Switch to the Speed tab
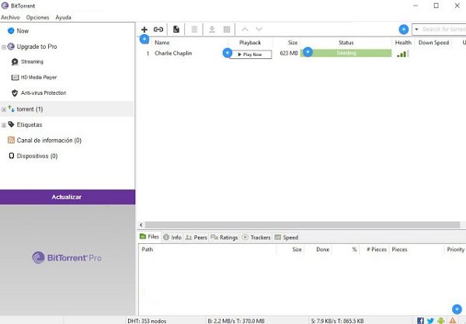The image size is (466, 324). tap(286, 237)
